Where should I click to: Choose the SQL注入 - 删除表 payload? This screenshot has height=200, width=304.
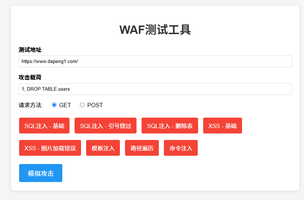pyautogui.click(x=170, y=126)
